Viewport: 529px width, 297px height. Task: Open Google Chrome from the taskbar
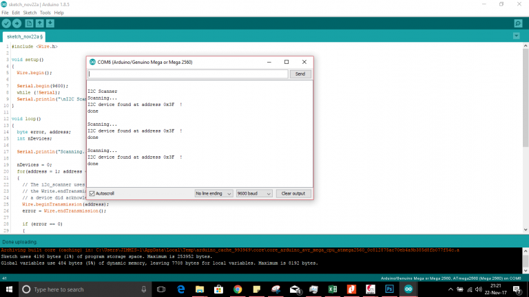pyautogui.click(x=238, y=289)
